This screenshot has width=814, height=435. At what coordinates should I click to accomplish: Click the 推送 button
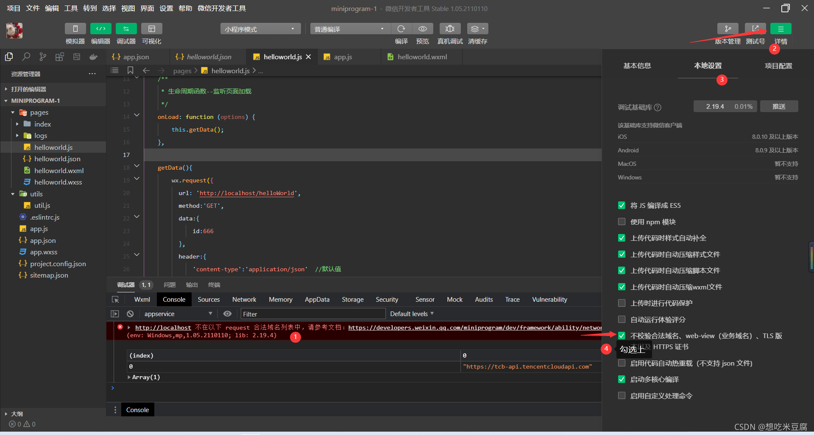coord(779,106)
